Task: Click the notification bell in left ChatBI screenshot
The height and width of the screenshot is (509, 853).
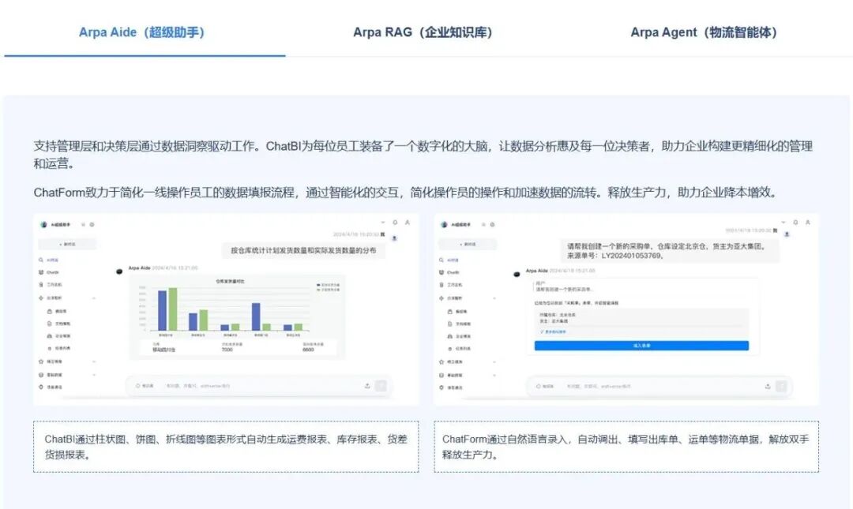Action: pos(395,223)
